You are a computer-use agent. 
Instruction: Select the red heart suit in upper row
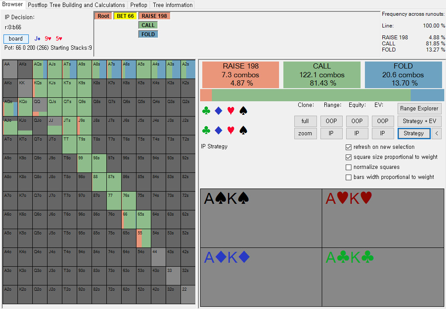[231, 111]
